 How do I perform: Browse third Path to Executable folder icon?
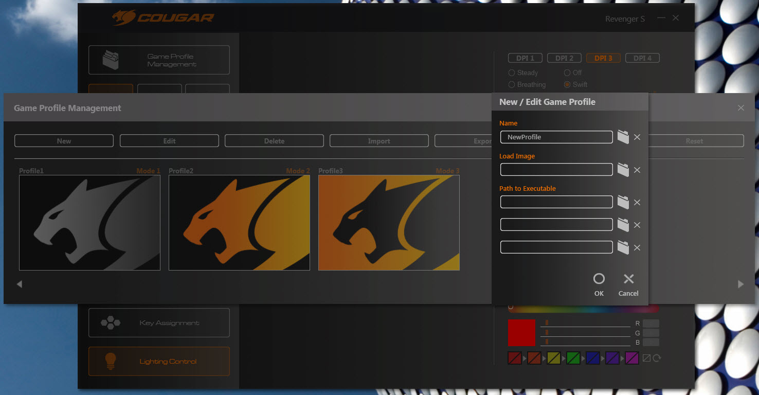tap(623, 247)
